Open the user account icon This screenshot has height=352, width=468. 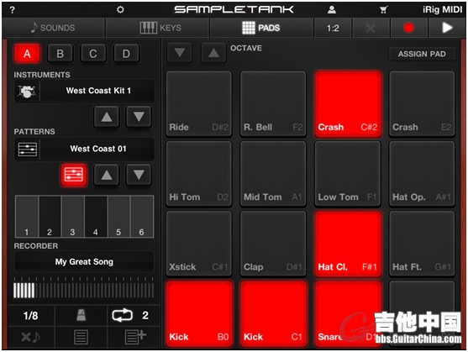(332, 10)
